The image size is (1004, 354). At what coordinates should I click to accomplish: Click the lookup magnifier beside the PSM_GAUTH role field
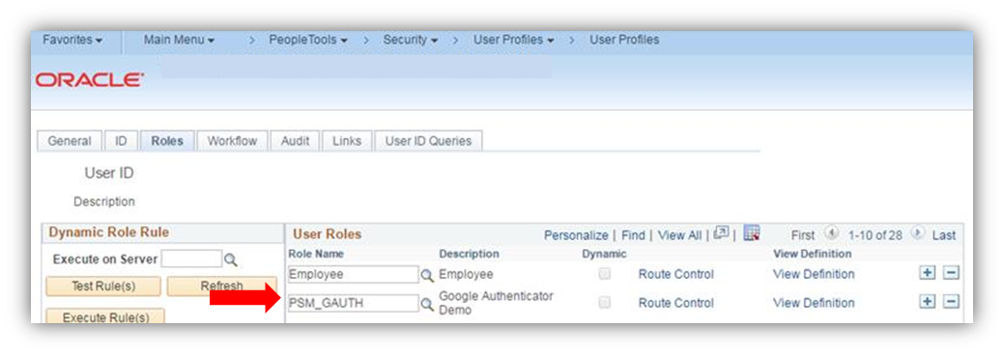(426, 304)
